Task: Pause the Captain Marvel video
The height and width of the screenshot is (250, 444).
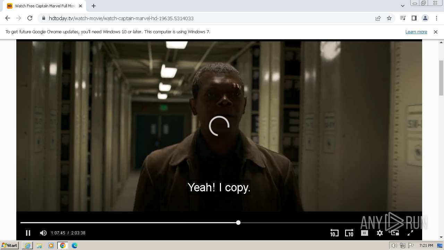Action: (28, 233)
